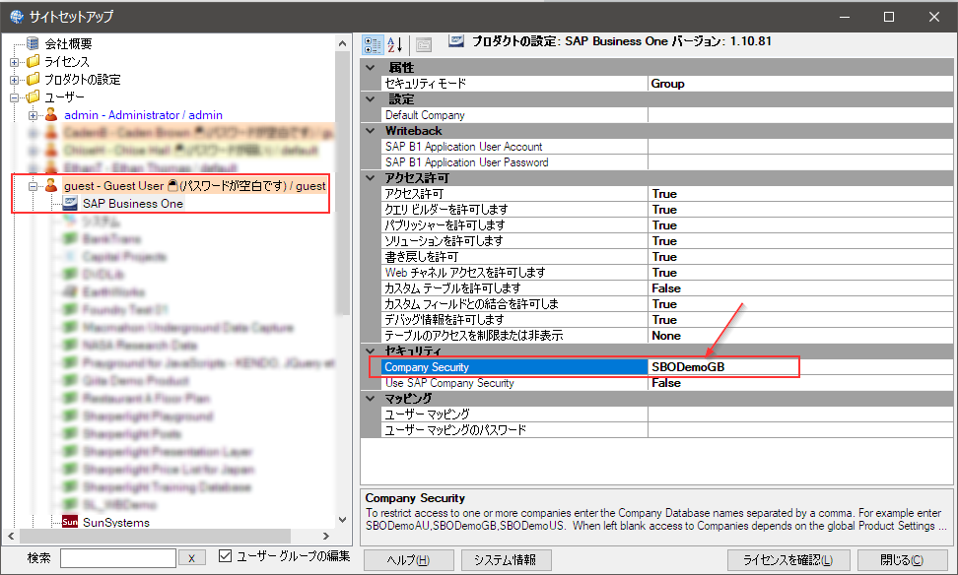Click the SAP B1 Application User Password field
The width and height of the screenshot is (958, 575).
pyautogui.click(x=800, y=162)
